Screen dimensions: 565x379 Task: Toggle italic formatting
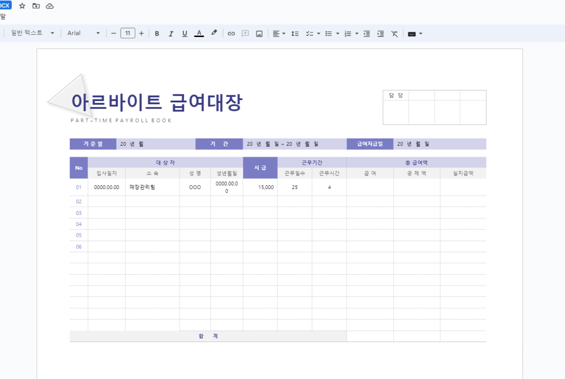[171, 33]
